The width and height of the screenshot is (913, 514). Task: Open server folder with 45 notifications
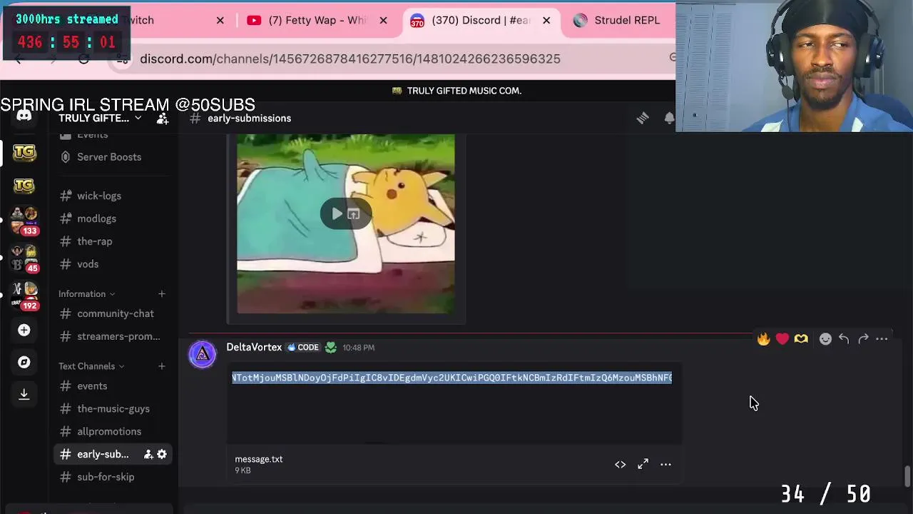24,258
